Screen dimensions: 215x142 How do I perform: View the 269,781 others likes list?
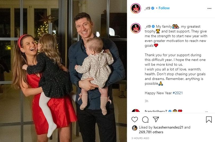(151, 132)
